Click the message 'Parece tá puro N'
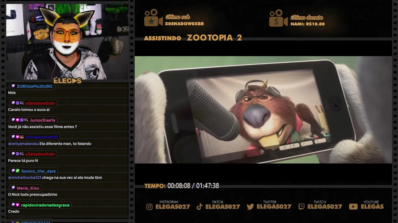The width and height of the screenshot is (398, 223). click(x=23, y=160)
